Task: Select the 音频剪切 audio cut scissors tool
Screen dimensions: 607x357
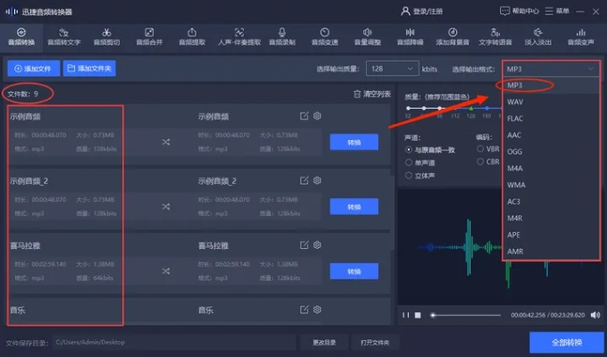Action: (x=106, y=37)
